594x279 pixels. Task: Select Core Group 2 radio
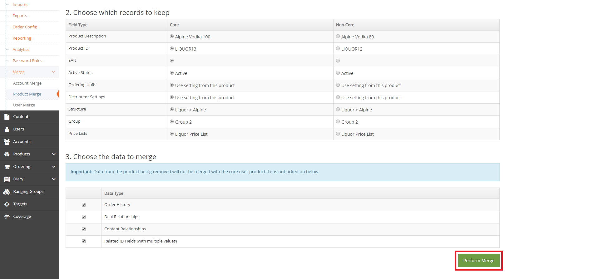172,122
